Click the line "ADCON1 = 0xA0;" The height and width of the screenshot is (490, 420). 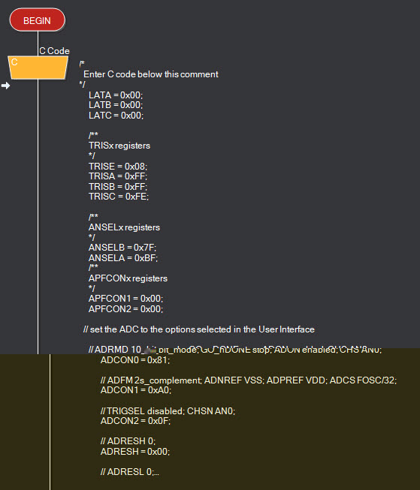point(136,390)
